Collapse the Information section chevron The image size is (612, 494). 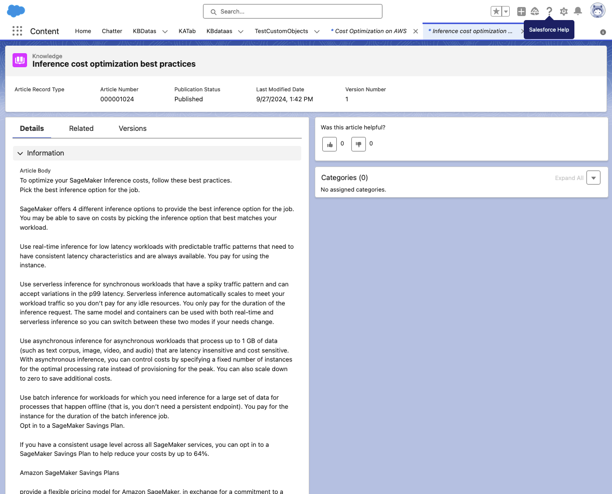(x=20, y=153)
